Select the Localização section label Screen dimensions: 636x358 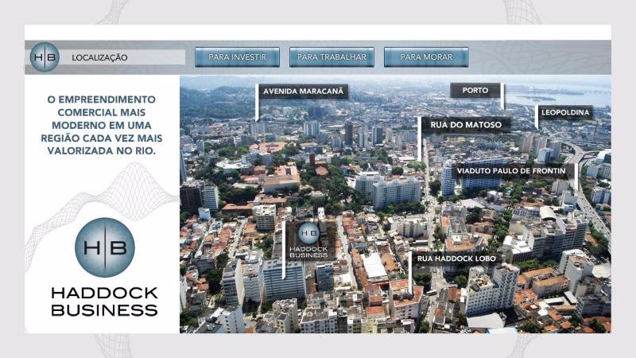coord(99,58)
